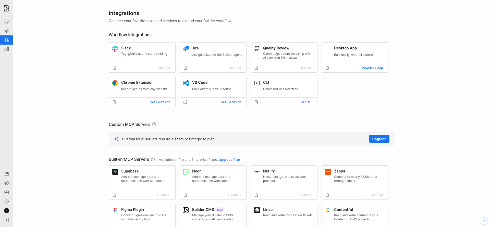
Task: Open the settings gear in sidebar
Action: (x=7, y=202)
